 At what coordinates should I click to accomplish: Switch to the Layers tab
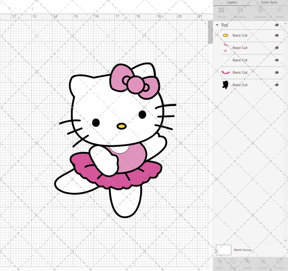tap(232, 3)
